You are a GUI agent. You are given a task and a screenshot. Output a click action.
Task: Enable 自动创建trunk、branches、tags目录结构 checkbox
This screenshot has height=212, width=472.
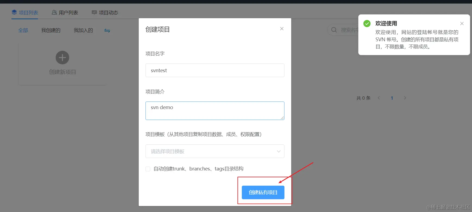148,169
